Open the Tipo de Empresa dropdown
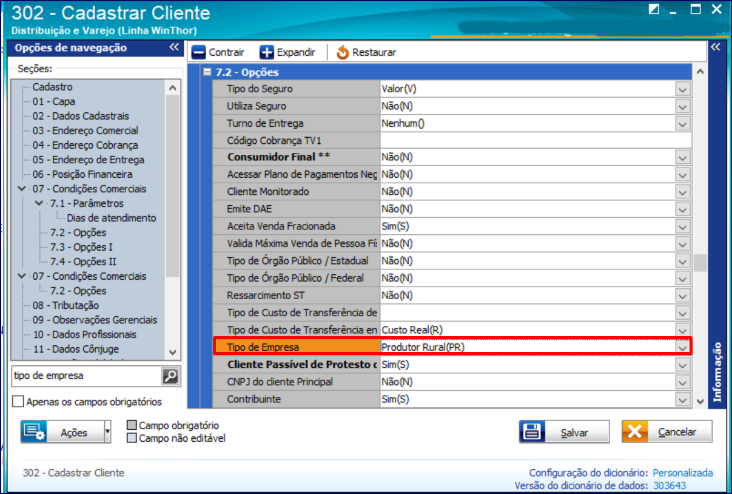The height and width of the screenshot is (494, 732). 683,347
